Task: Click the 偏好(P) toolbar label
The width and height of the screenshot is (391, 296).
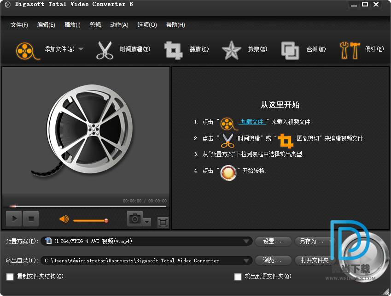Action: 374,49
